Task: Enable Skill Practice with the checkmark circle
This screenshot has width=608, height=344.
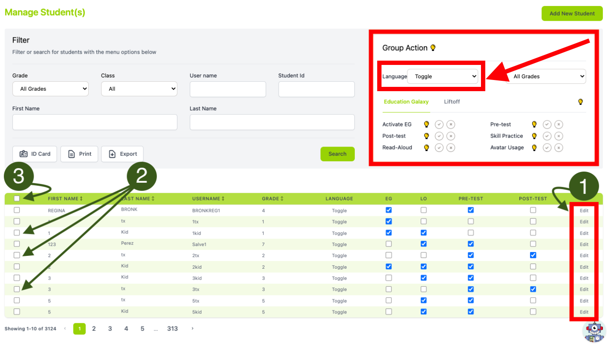Action: 547,136
